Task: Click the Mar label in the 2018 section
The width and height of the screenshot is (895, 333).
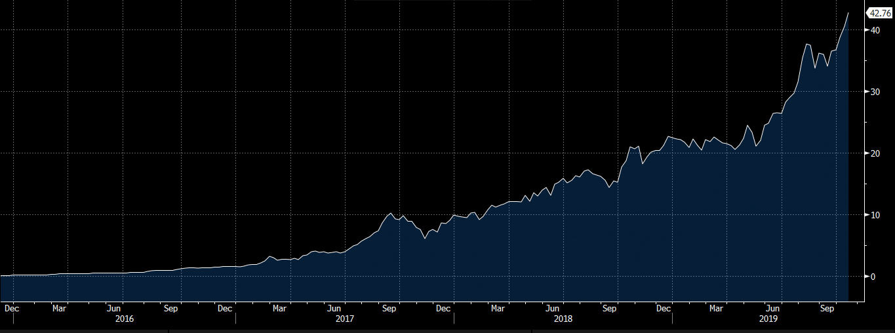Action: (x=498, y=308)
